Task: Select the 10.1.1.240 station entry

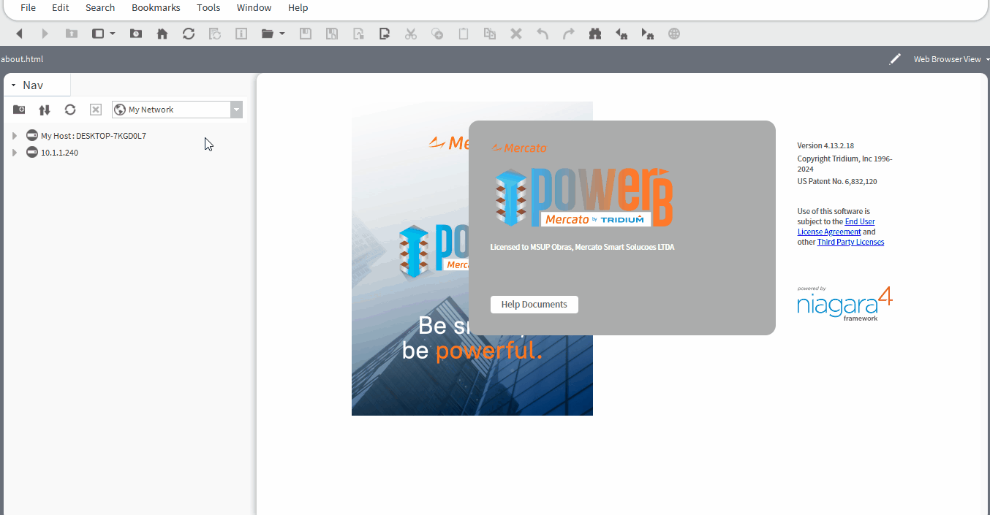Action: 59,153
